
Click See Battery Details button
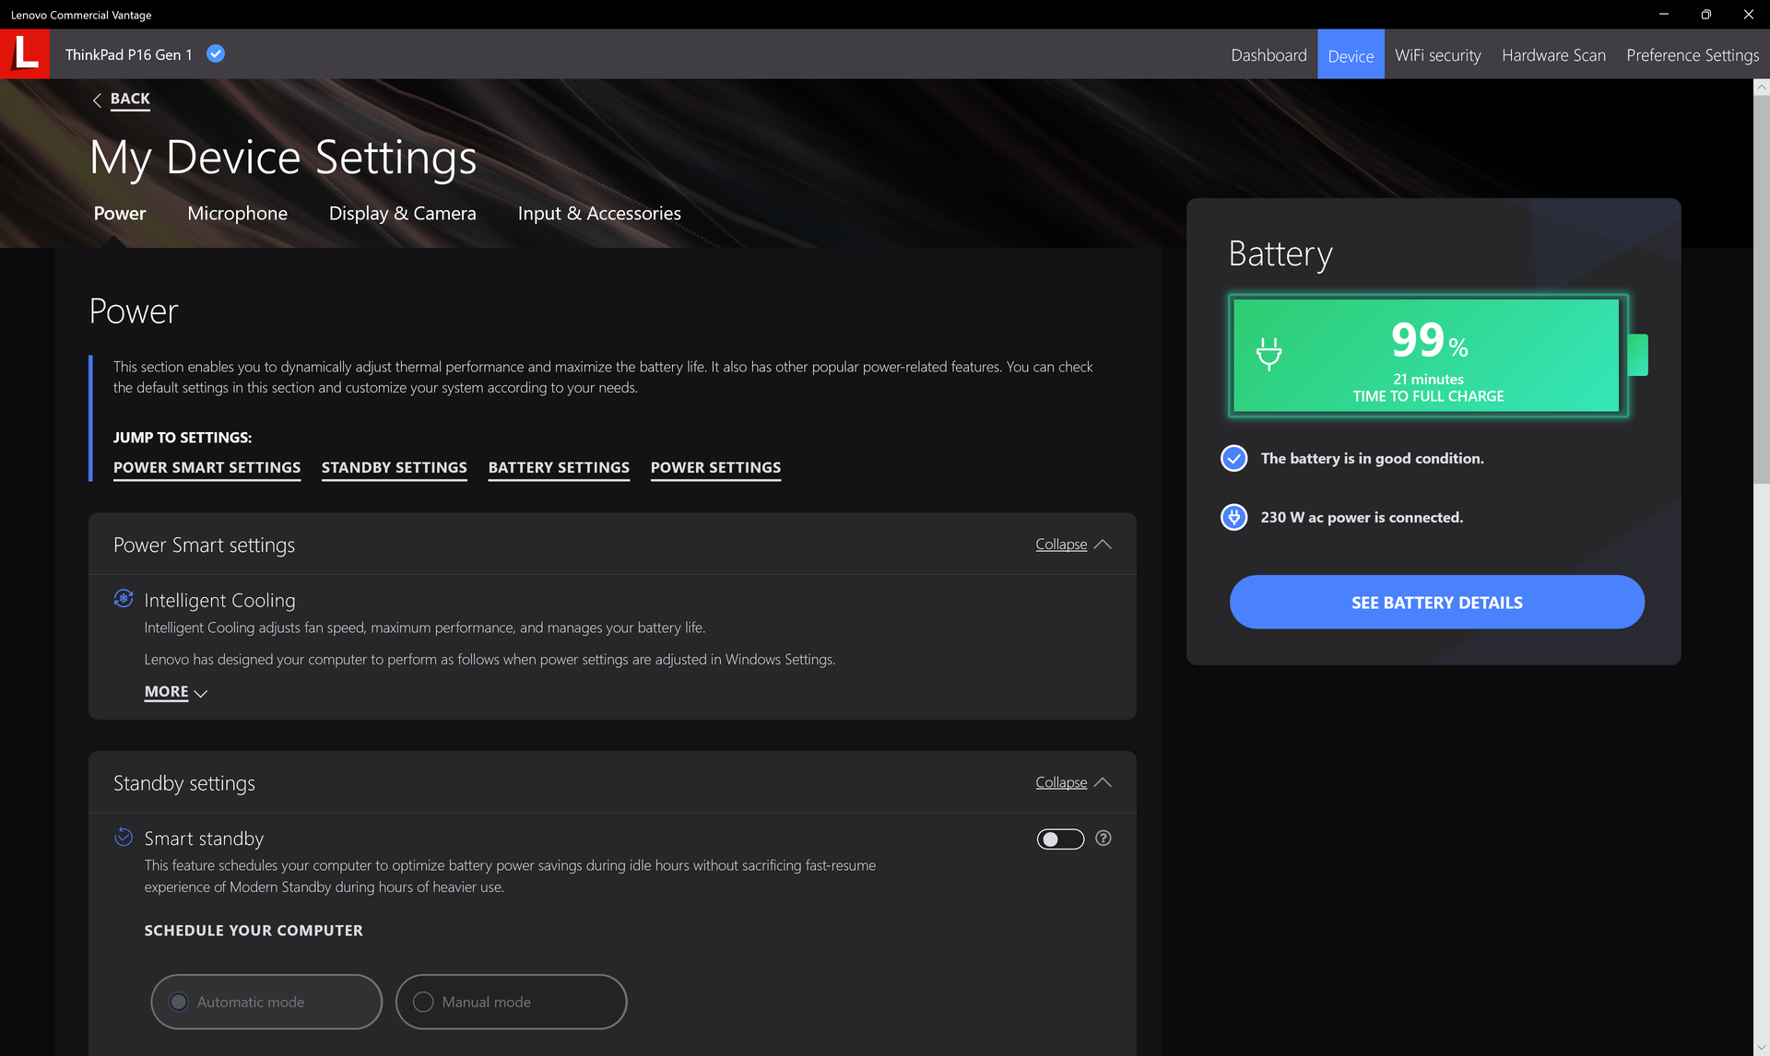[1436, 603]
